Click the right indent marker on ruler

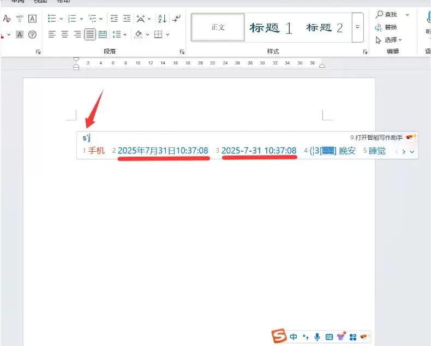pyautogui.click(x=322, y=65)
